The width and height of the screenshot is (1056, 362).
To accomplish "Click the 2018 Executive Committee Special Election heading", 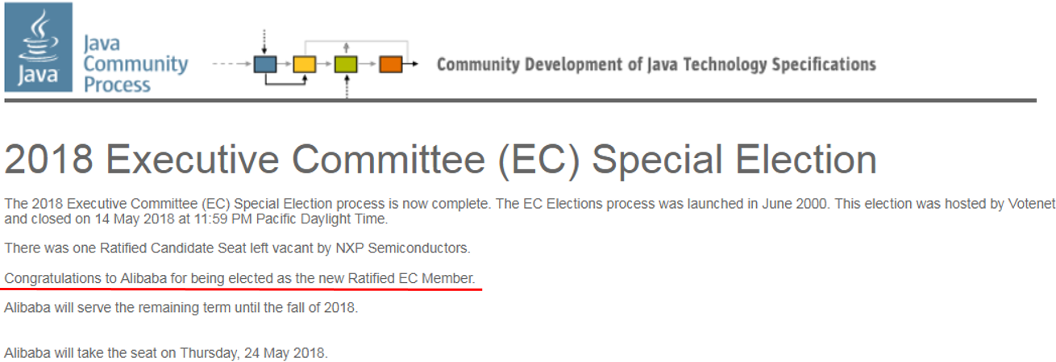I will [440, 160].
